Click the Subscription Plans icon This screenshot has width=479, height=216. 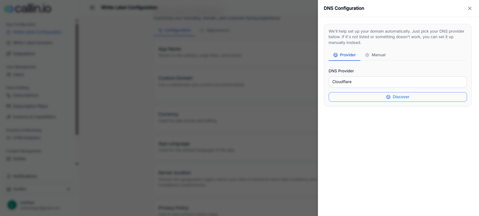pos(8,106)
